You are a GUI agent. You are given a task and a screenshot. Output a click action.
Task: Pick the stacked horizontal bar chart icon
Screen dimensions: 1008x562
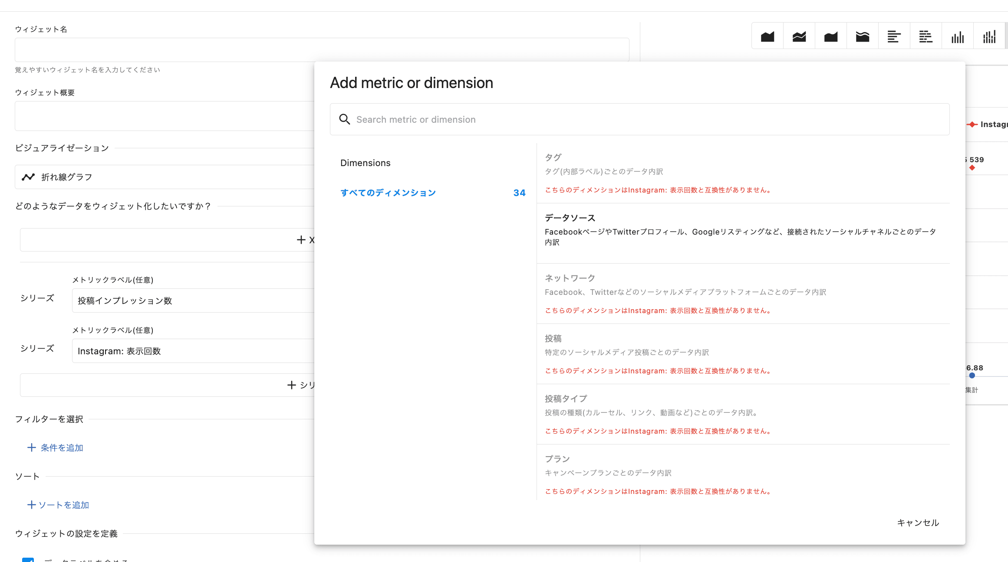(x=926, y=37)
